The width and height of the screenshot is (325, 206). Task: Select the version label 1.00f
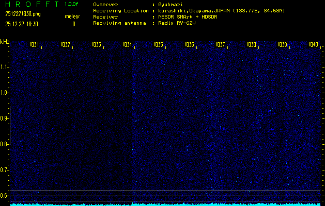point(71,4)
